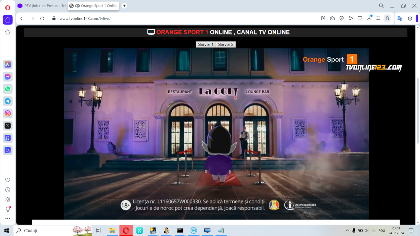The width and height of the screenshot is (420, 236).
Task: Click the Opera taskbar icon
Action: coord(126,230)
